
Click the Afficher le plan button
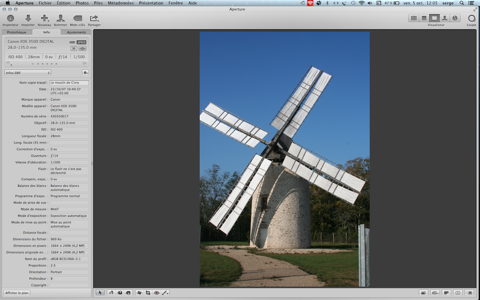(17, 293)
